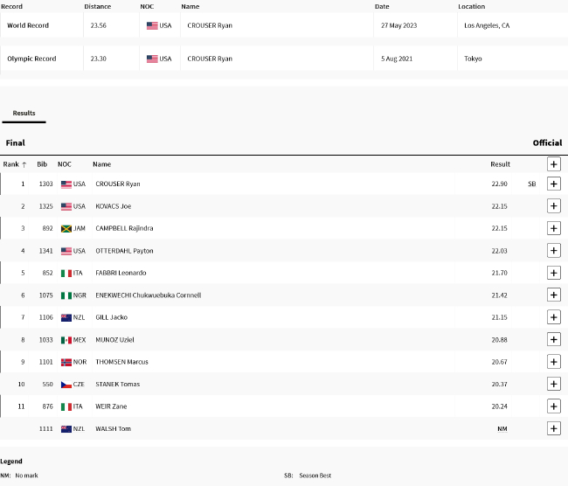
Task: Click the USA flag beside Crouser in Final
Action: [66, 184]
